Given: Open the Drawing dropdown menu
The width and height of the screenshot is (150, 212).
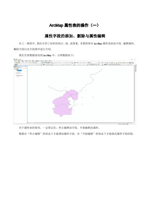Looking at the screenshot, I should pyautogui.click(x=76, y=63).
